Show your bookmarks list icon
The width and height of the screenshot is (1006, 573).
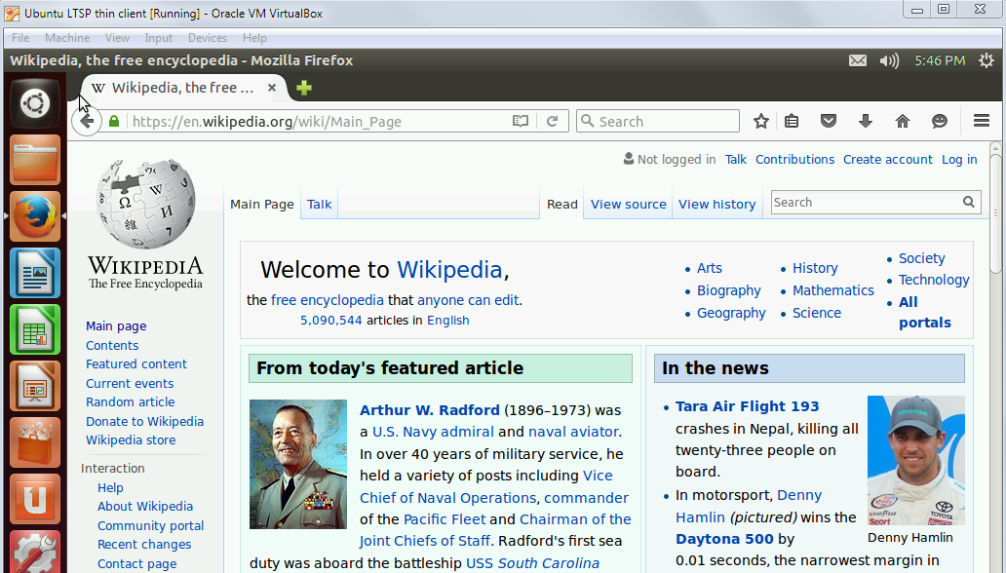pyautogui.click(x=792, y=121)
